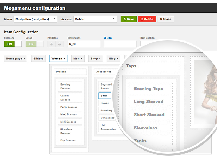Open the Men menu item
Image resolution: width=217 pixels, height=159 pixels.
pos(77,59)
